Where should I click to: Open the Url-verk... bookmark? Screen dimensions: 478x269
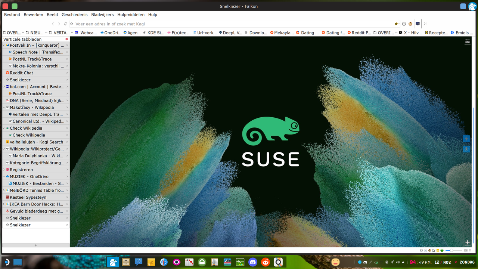[205, 33]
